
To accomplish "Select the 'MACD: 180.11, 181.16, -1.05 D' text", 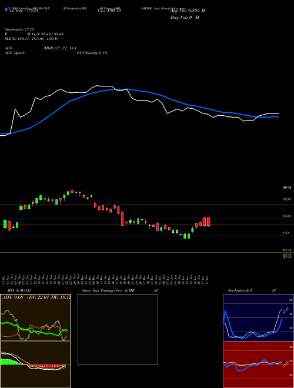I will tap(31, 39).
